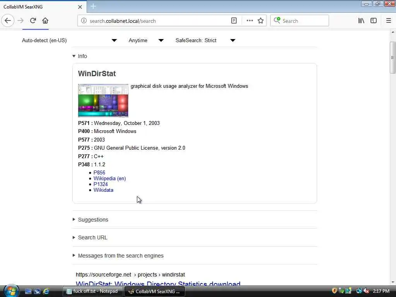Expand the Search URL section
This screenshot has width=396, height=297.
point(90,238)
